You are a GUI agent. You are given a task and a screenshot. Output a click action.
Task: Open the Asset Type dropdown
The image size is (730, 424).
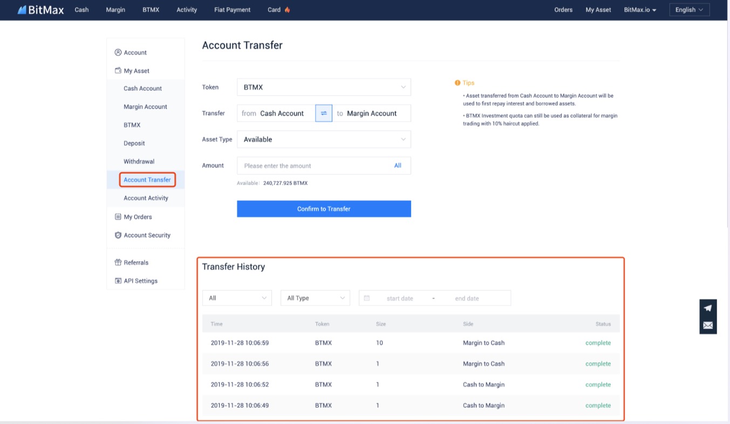pyautogui.click(x=324, y=140)
